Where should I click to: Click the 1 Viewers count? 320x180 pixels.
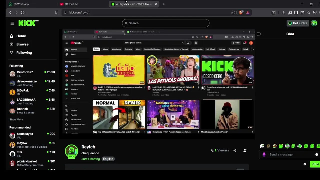pos(220,150)
